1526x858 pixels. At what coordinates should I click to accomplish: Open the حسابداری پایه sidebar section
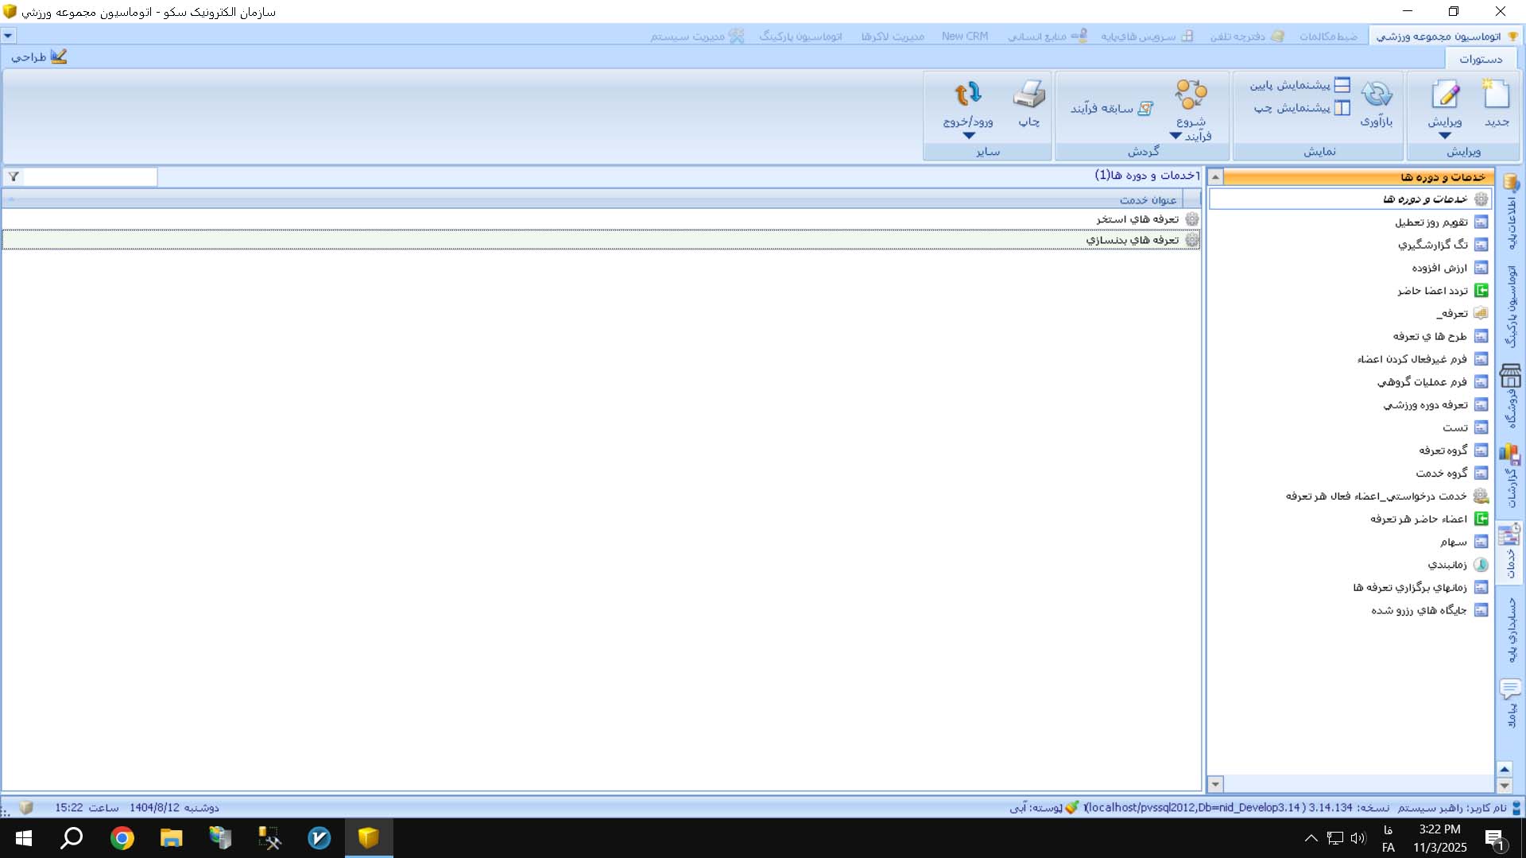tap(1510, 630)
